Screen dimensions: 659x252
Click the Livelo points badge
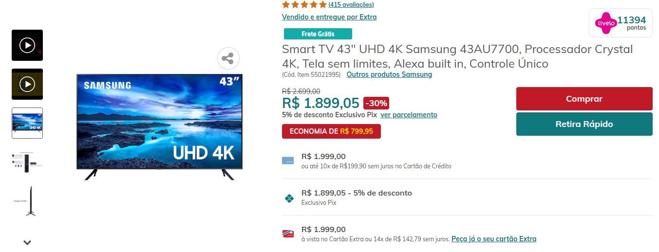point(620,23)
